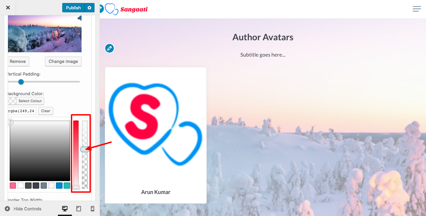Image resolution: width=426 pixels, height=216 pixels.
Task: Click Hide Controls arrow icon
Action: click(7, 209)
